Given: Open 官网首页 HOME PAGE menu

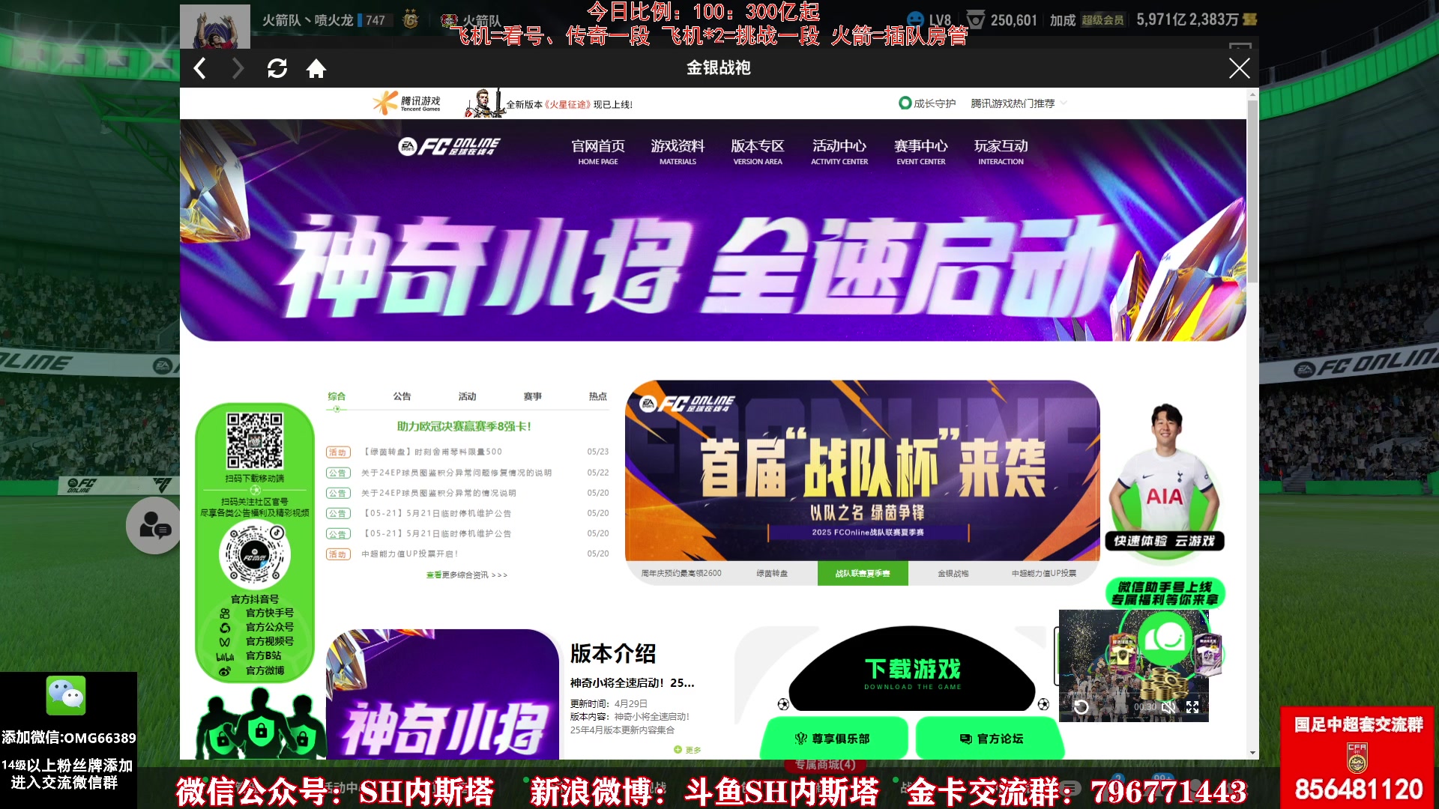Looking at the screenshot, I should [x=598, y=151].
